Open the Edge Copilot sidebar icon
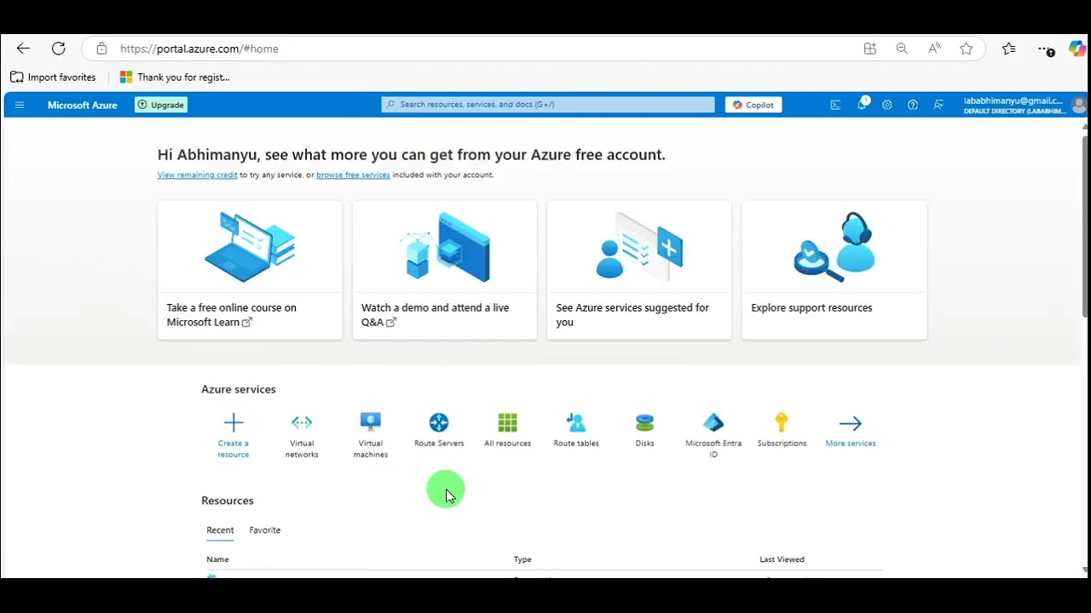Screen dimensions: 1091x613 click(x=1077, y=49)
